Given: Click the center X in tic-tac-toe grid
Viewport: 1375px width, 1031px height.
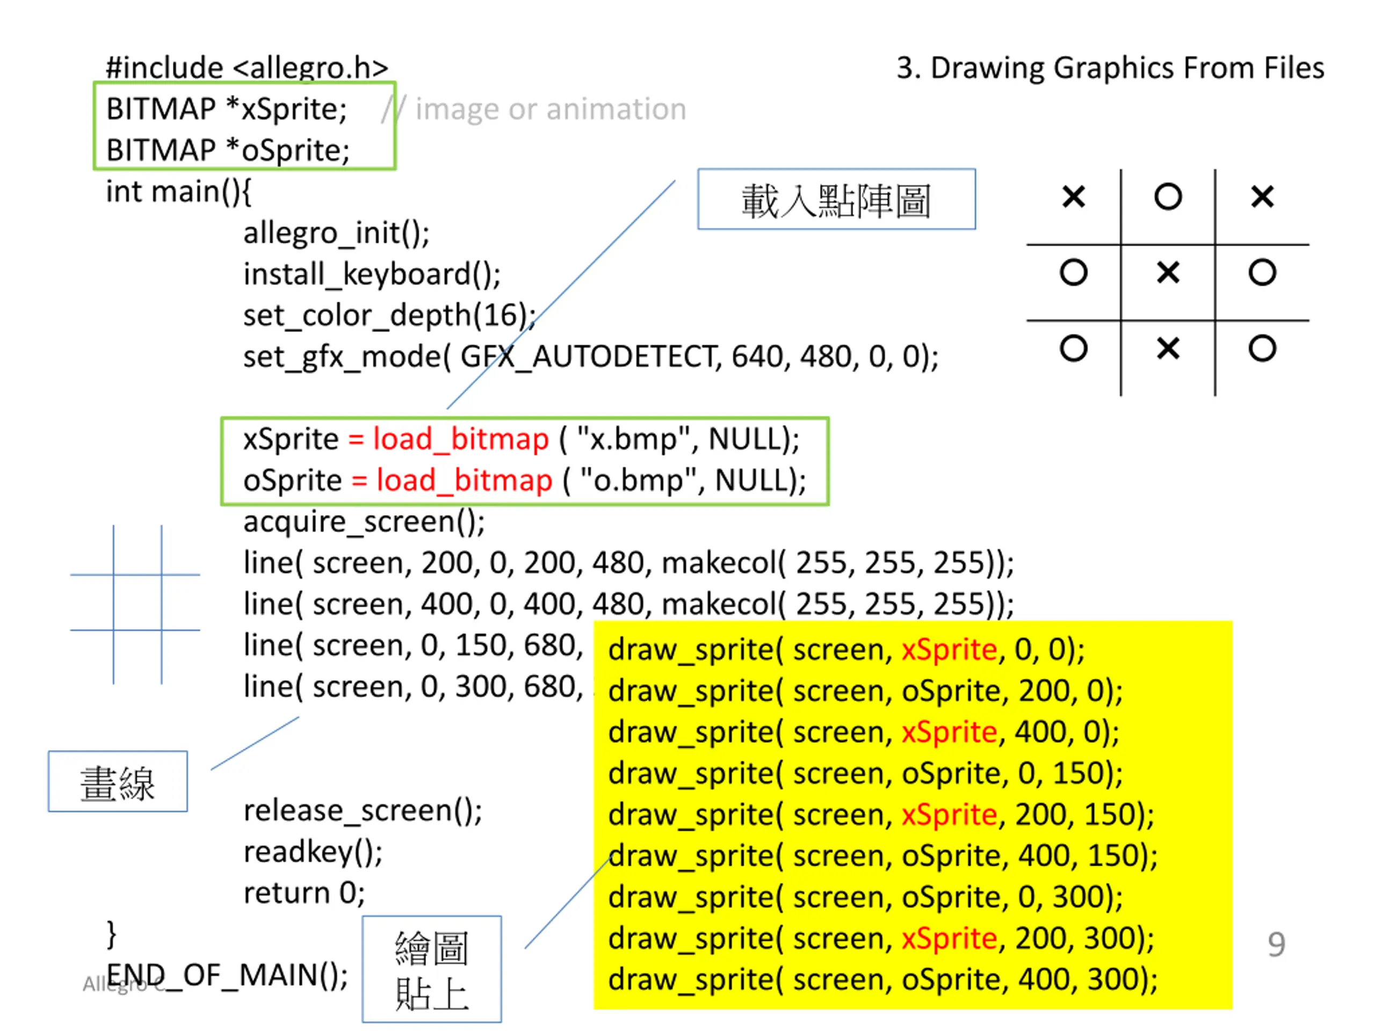Looking at the screenshot, I should (x=1168, y=272).
